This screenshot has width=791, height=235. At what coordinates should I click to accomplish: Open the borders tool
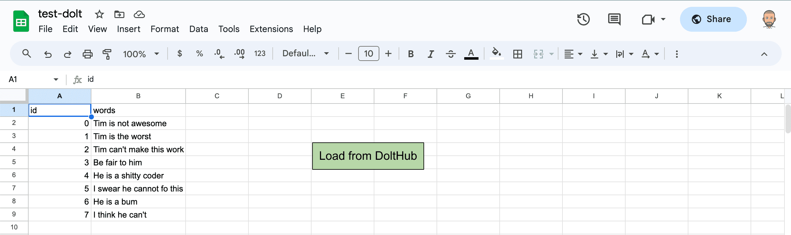pos(517,54)
